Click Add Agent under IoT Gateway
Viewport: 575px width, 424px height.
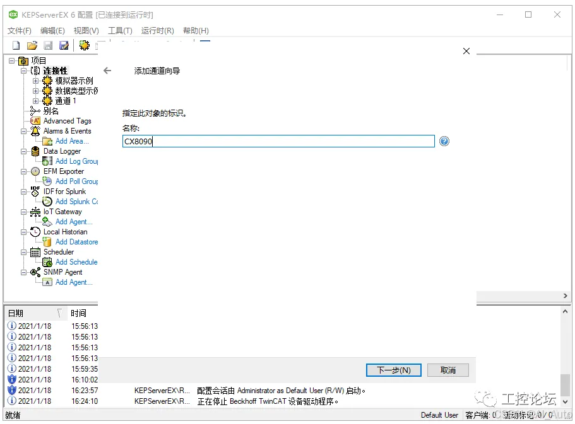(74, 222)
